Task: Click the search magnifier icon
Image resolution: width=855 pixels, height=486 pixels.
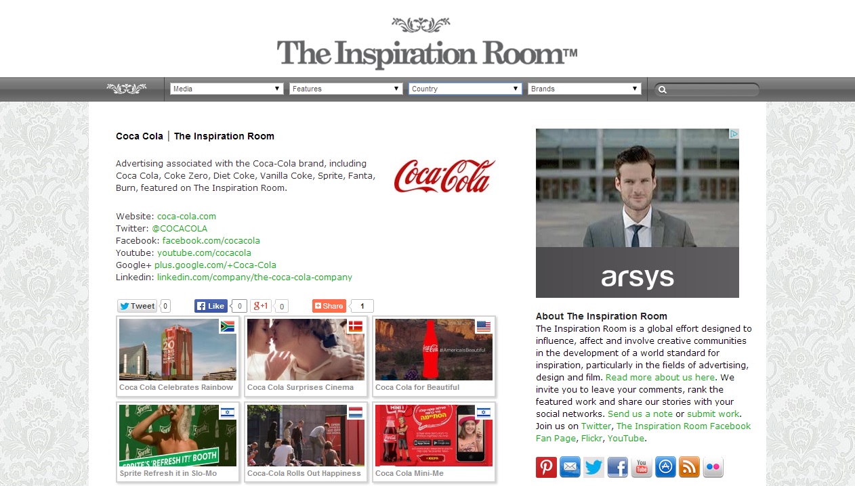Action: coord(663,89)
